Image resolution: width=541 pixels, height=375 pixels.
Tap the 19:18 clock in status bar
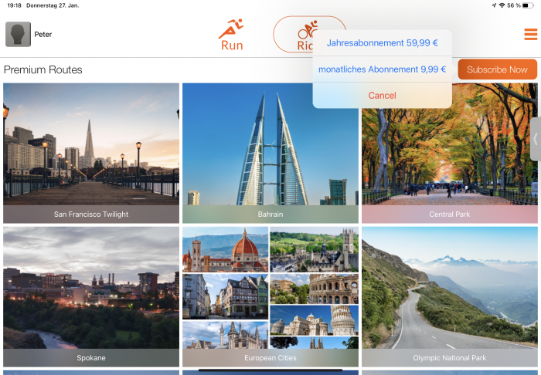point(14,5)
